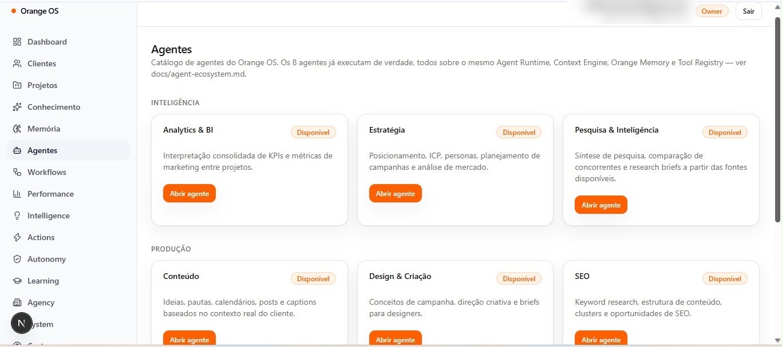The image size is (782, 347).
Task: Click the Agentes page heading
Action: [x=171, y=49]
